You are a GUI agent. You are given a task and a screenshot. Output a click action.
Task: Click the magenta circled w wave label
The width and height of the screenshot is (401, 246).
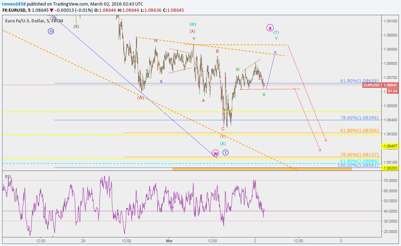point(216,153)
